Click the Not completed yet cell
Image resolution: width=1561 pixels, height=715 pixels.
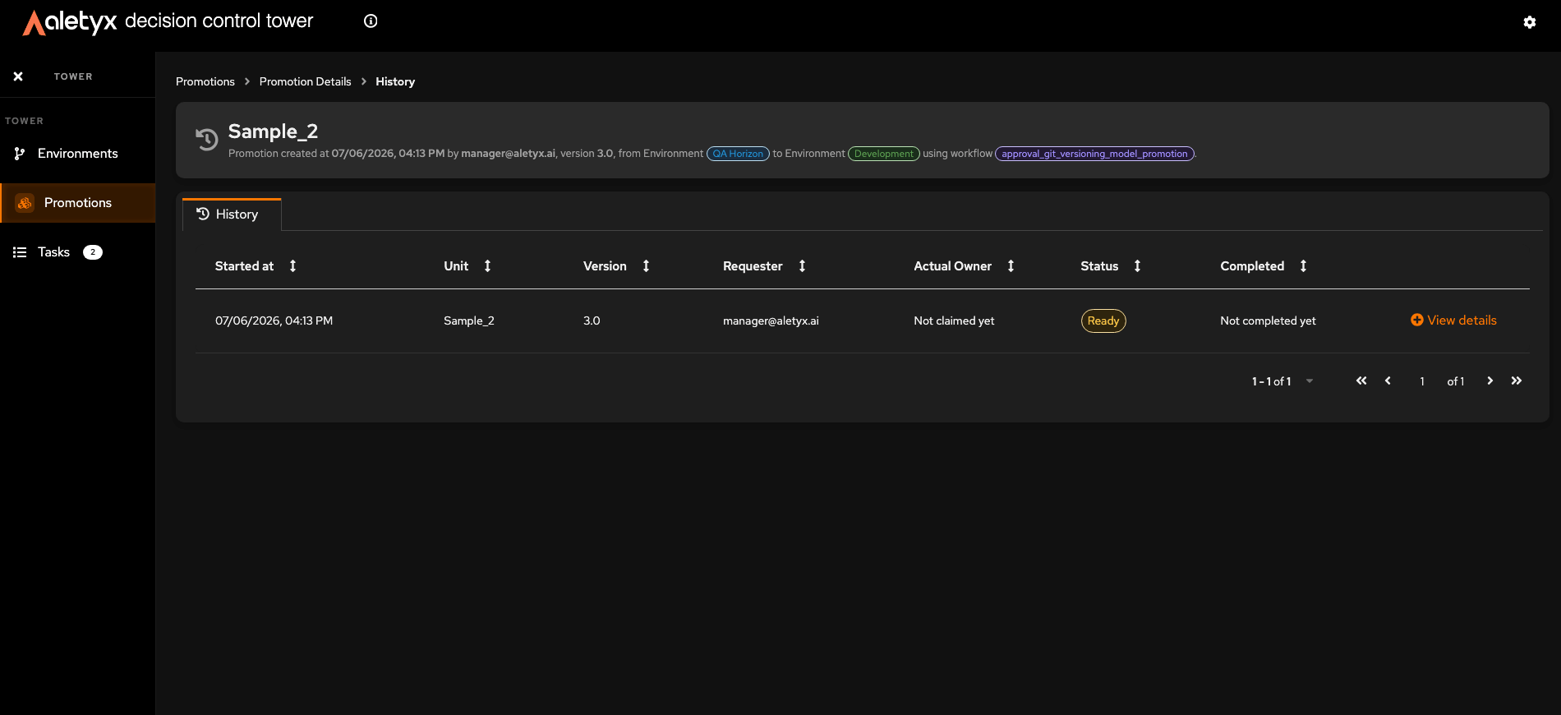pos(1268,321)
